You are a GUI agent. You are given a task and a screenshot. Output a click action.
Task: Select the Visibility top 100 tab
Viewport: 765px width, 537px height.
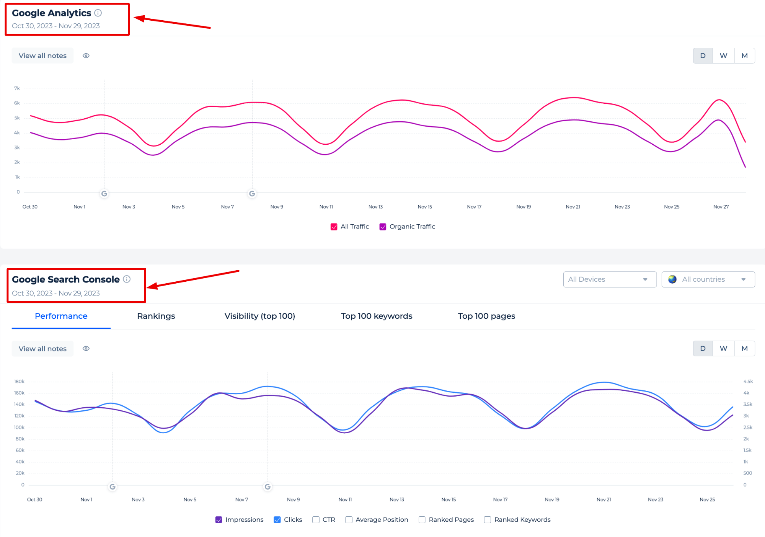pyautogui.click(x=260, y=316)
